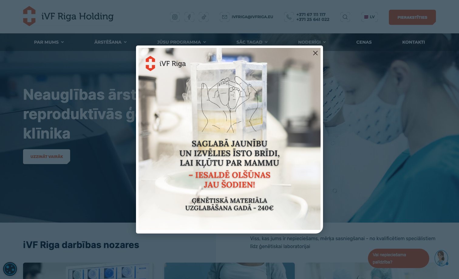Open the chat assistant avatar icon
The height and width of the screenshot is (279, 459).
click(441, 258)
